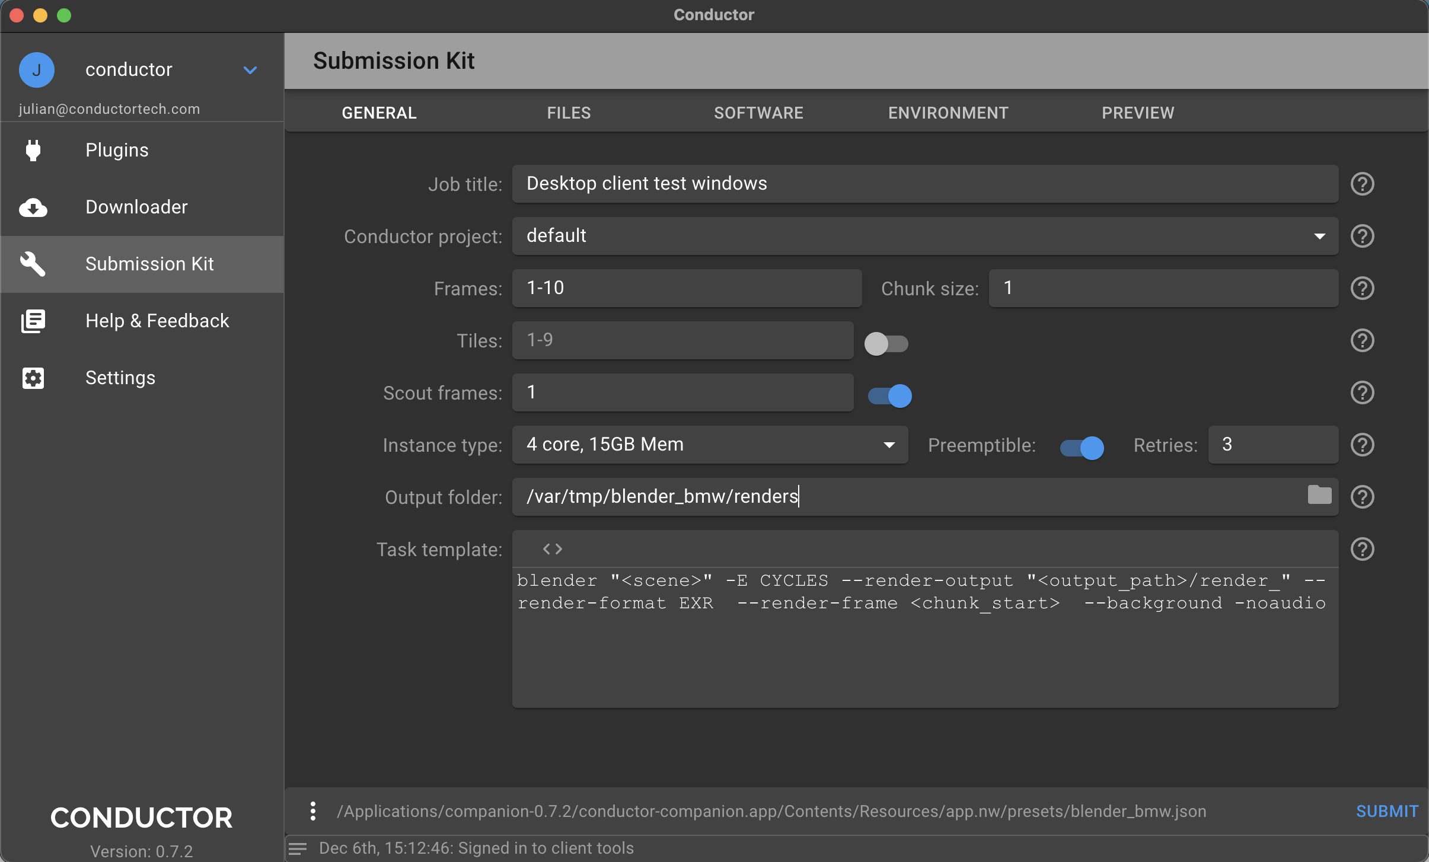Viewport: 1429px width, 862px height.
Task: Click the Tiles input field
Action: [683, 340]
